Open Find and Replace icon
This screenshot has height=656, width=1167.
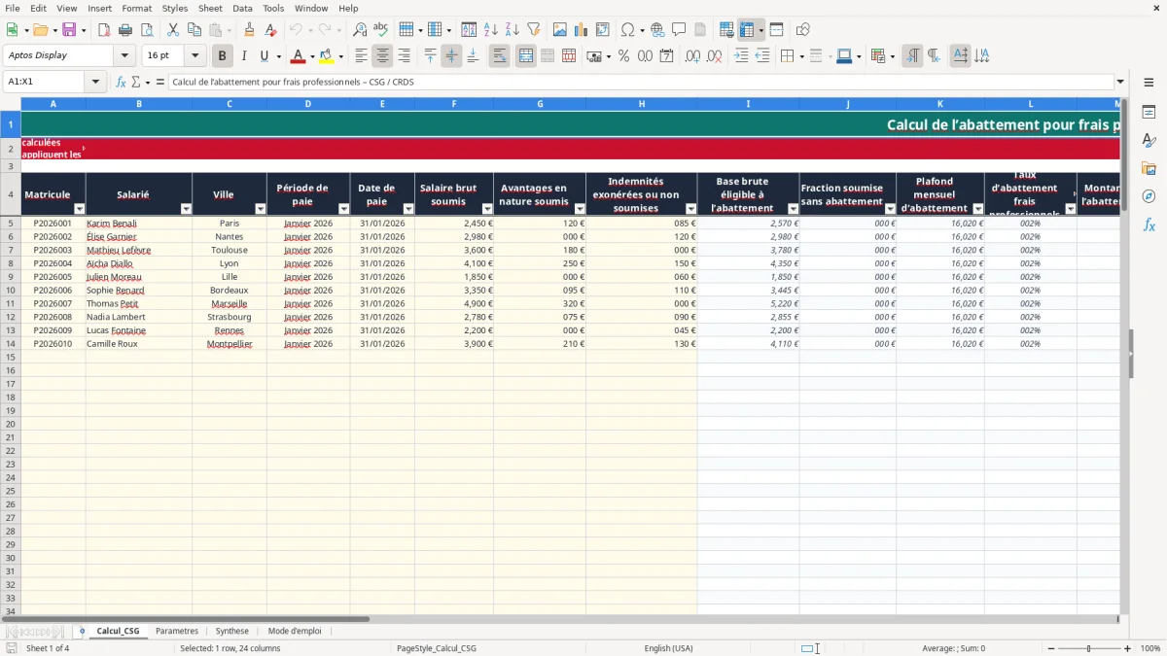point(360,30)
